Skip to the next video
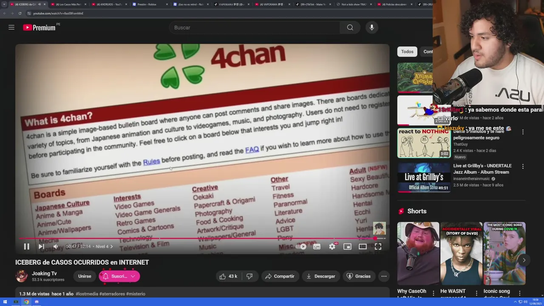The width and height of the screenshot is (544, 306). [x=41, y=246]
